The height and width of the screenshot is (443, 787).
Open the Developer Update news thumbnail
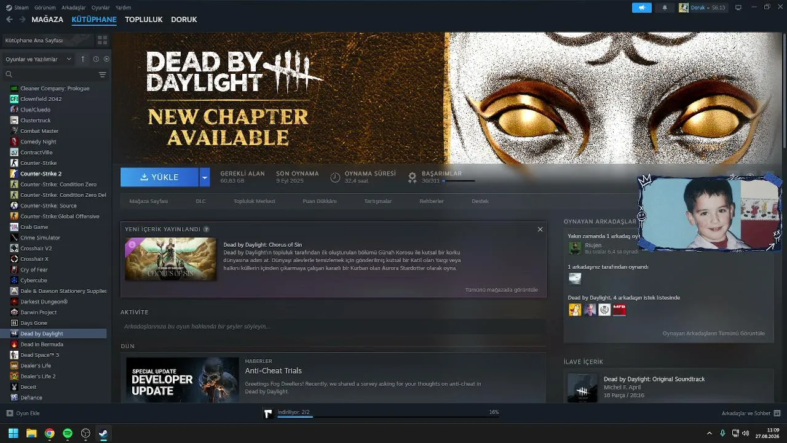click(x=183, y=380)
